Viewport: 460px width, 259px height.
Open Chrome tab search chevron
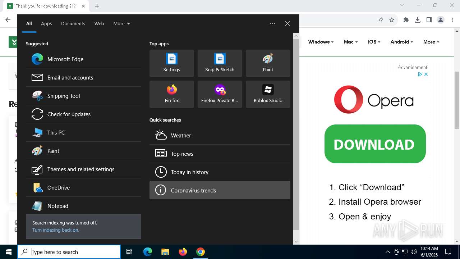pyautogui.click(x=402, y=5)
